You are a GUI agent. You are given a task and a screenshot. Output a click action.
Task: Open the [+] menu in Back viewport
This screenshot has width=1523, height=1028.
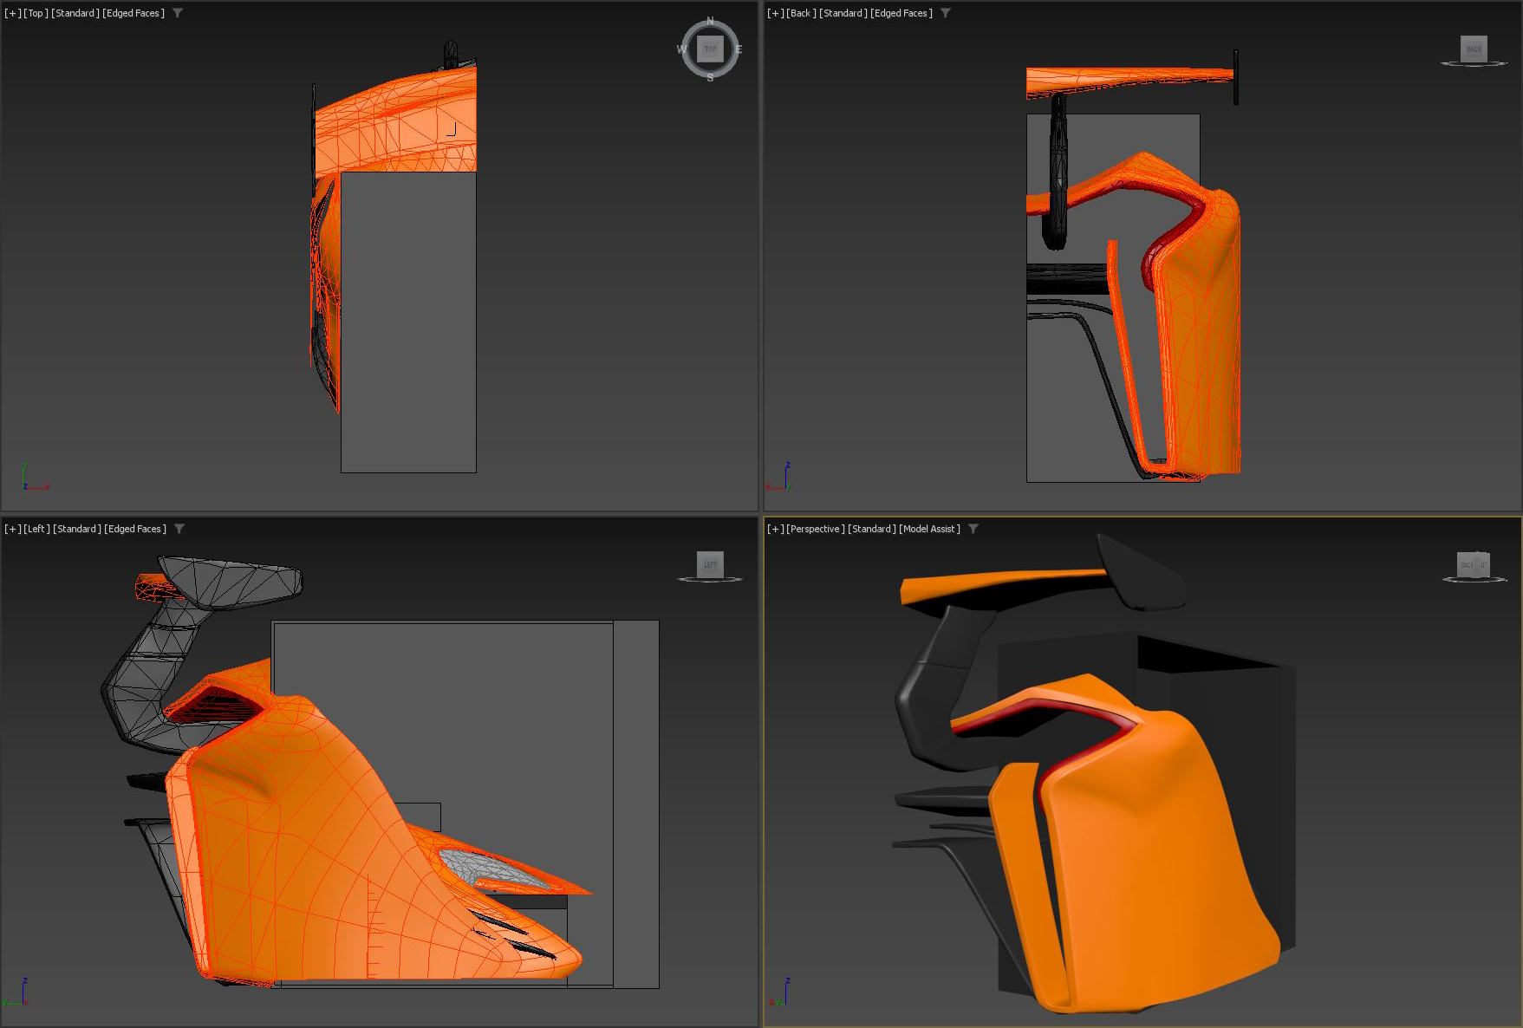pos(775,13)
